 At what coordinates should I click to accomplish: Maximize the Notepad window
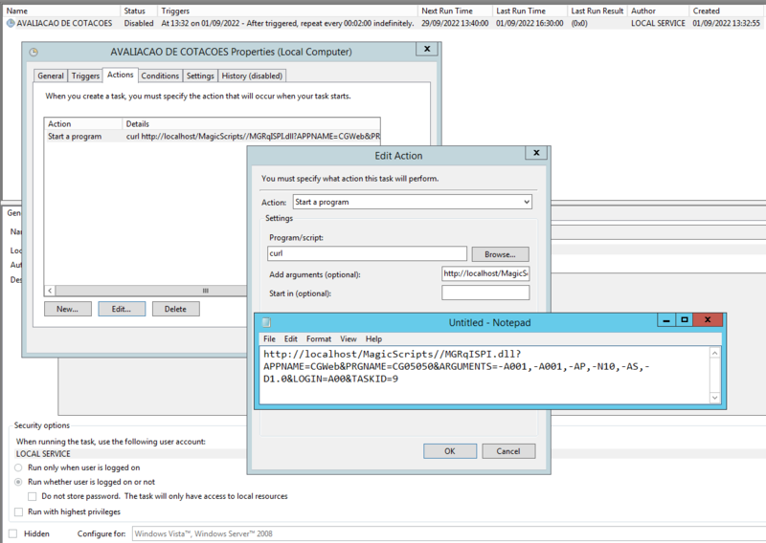point(685,320)
